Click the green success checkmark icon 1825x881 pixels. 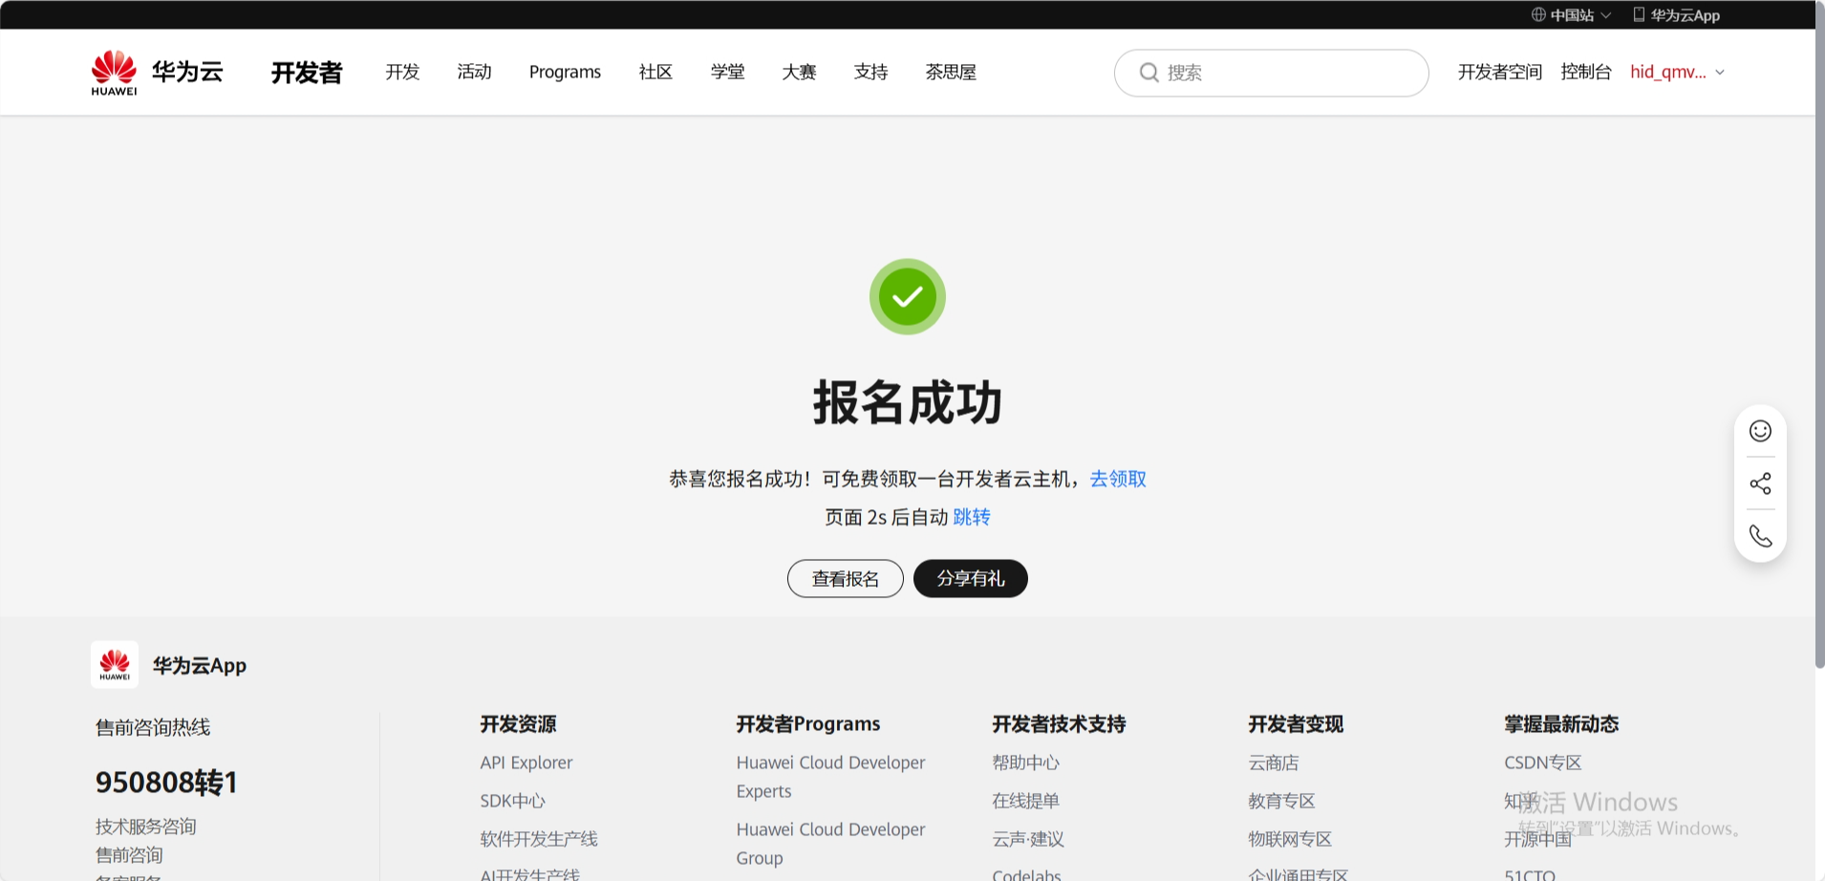pyautogui.click(x=907, y=297)
